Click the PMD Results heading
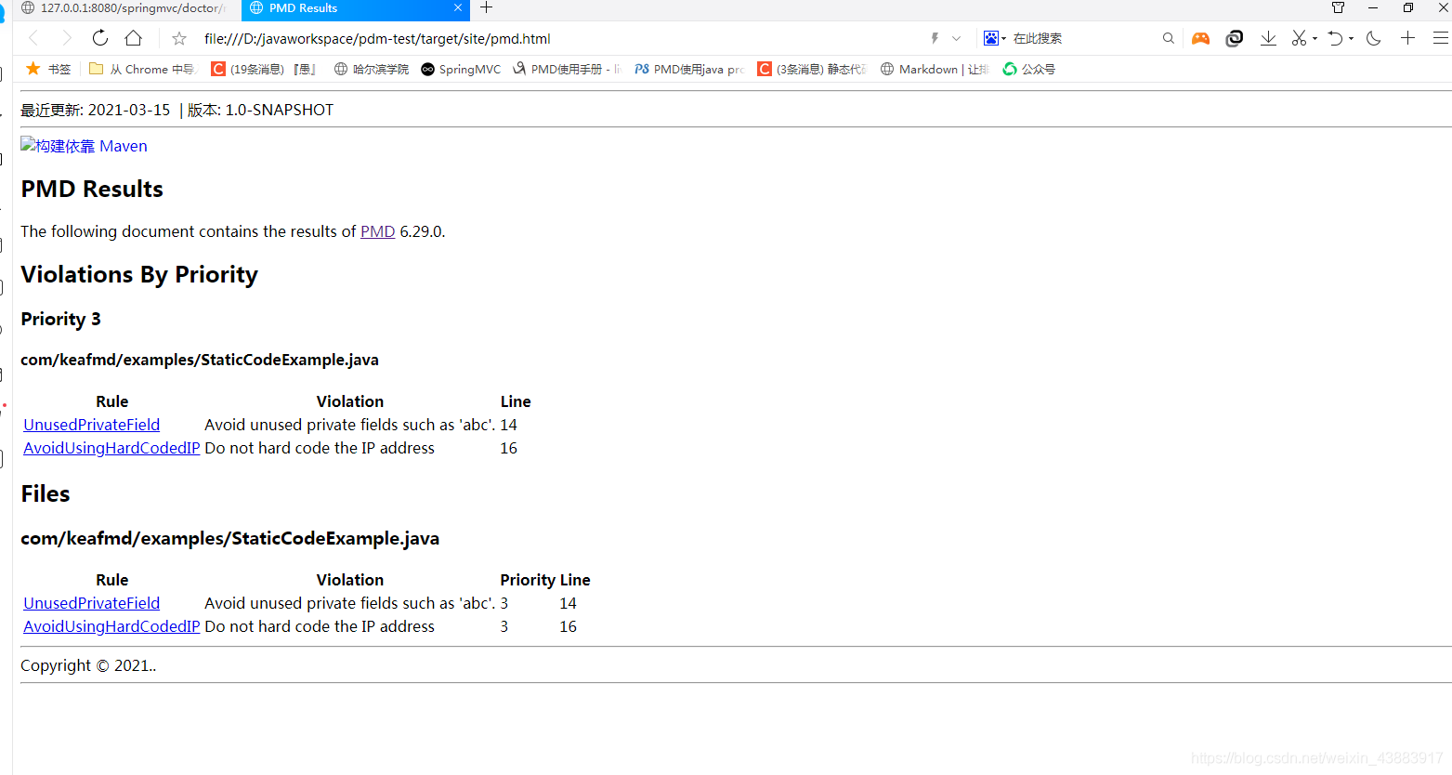Screen dimensions: 1452x775 click(92, 189)
